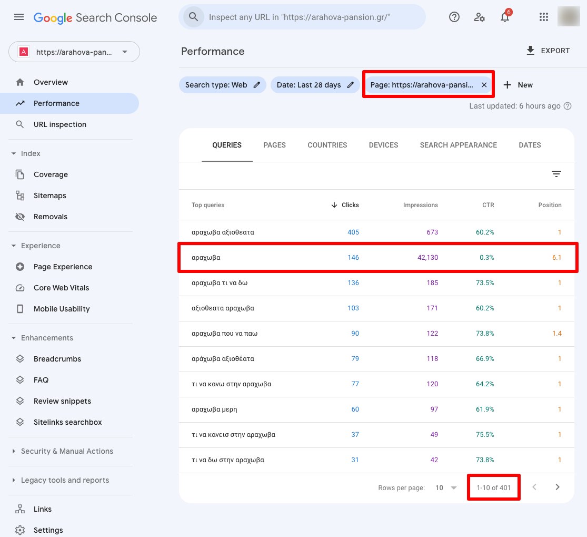587x537 pixels.
Task: Open the table filter rows icon
Action: click(556, 174)
